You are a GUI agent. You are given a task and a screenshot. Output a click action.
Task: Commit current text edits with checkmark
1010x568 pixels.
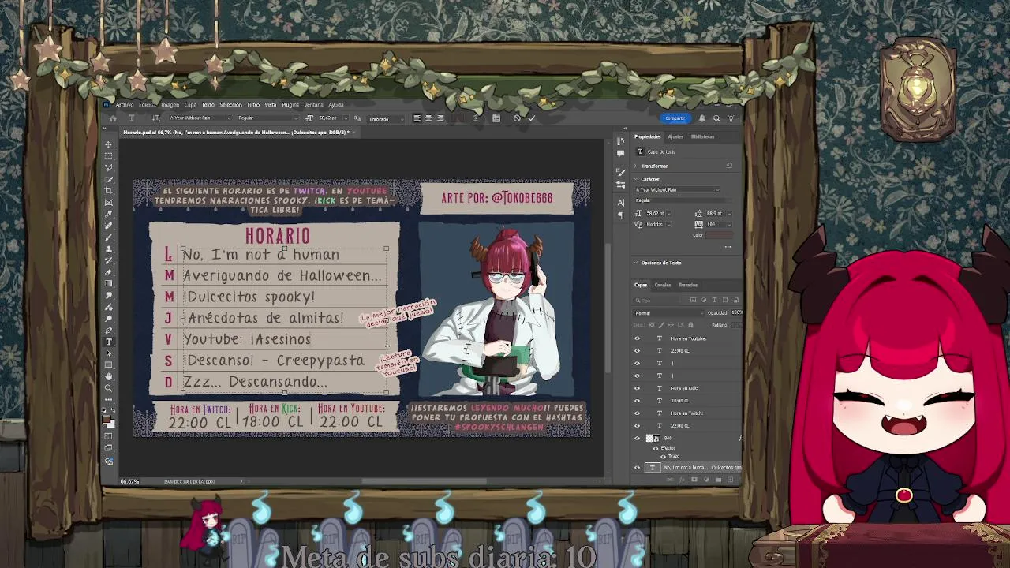point(531,118)
